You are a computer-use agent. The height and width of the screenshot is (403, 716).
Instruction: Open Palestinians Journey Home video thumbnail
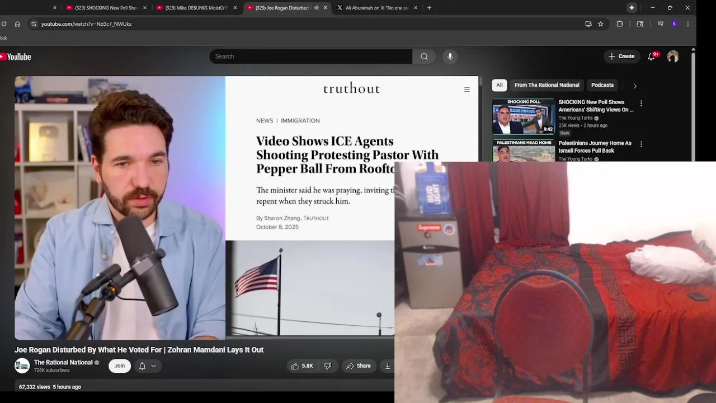point(524,151)
